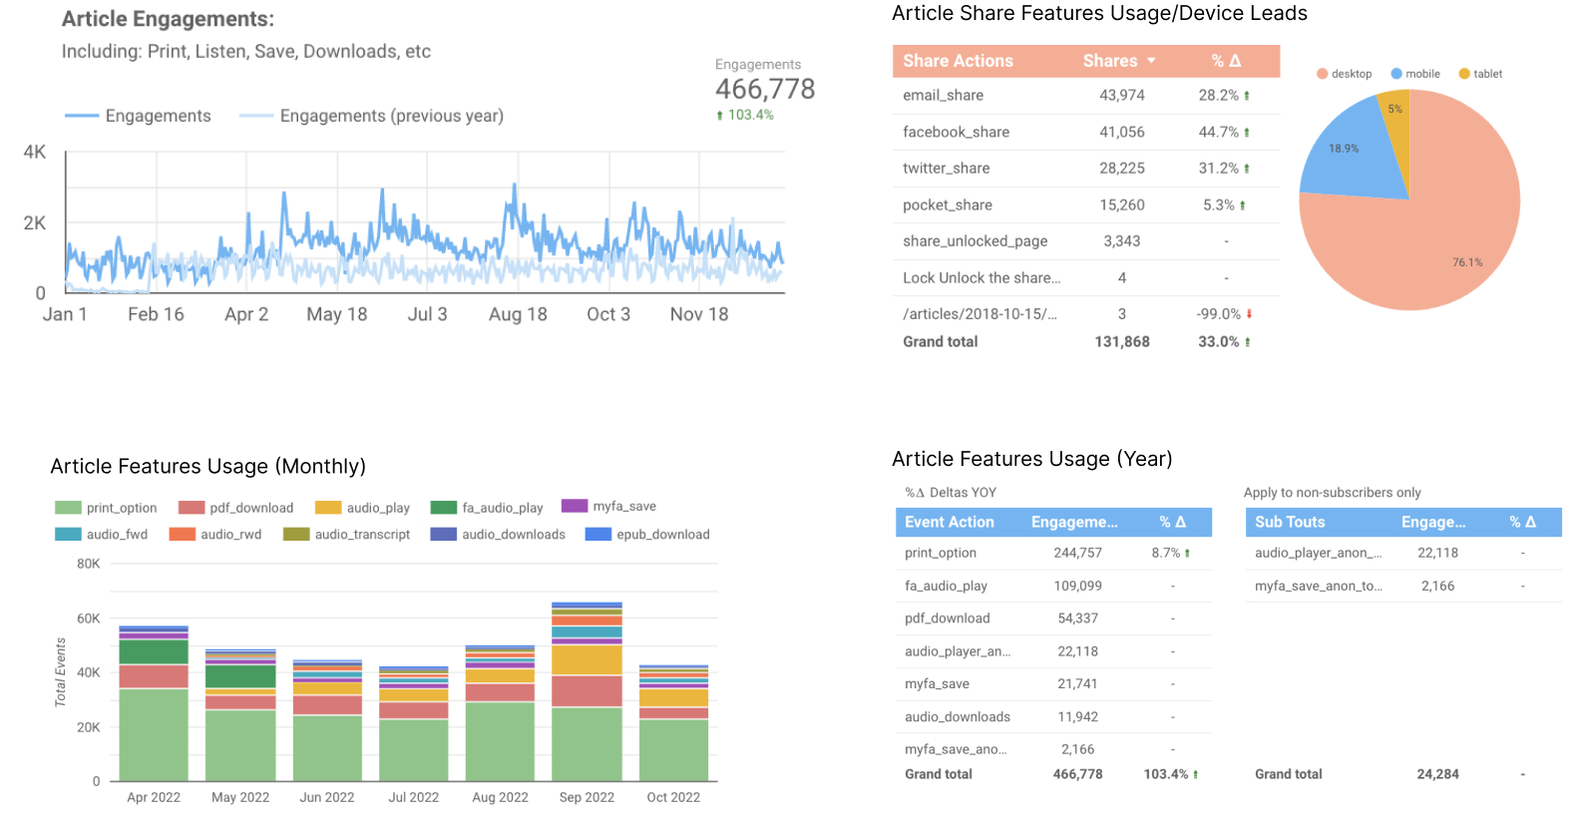Select the epub_download legend swatch
This screenshot has height=818, width=1578.
[597, 535]
